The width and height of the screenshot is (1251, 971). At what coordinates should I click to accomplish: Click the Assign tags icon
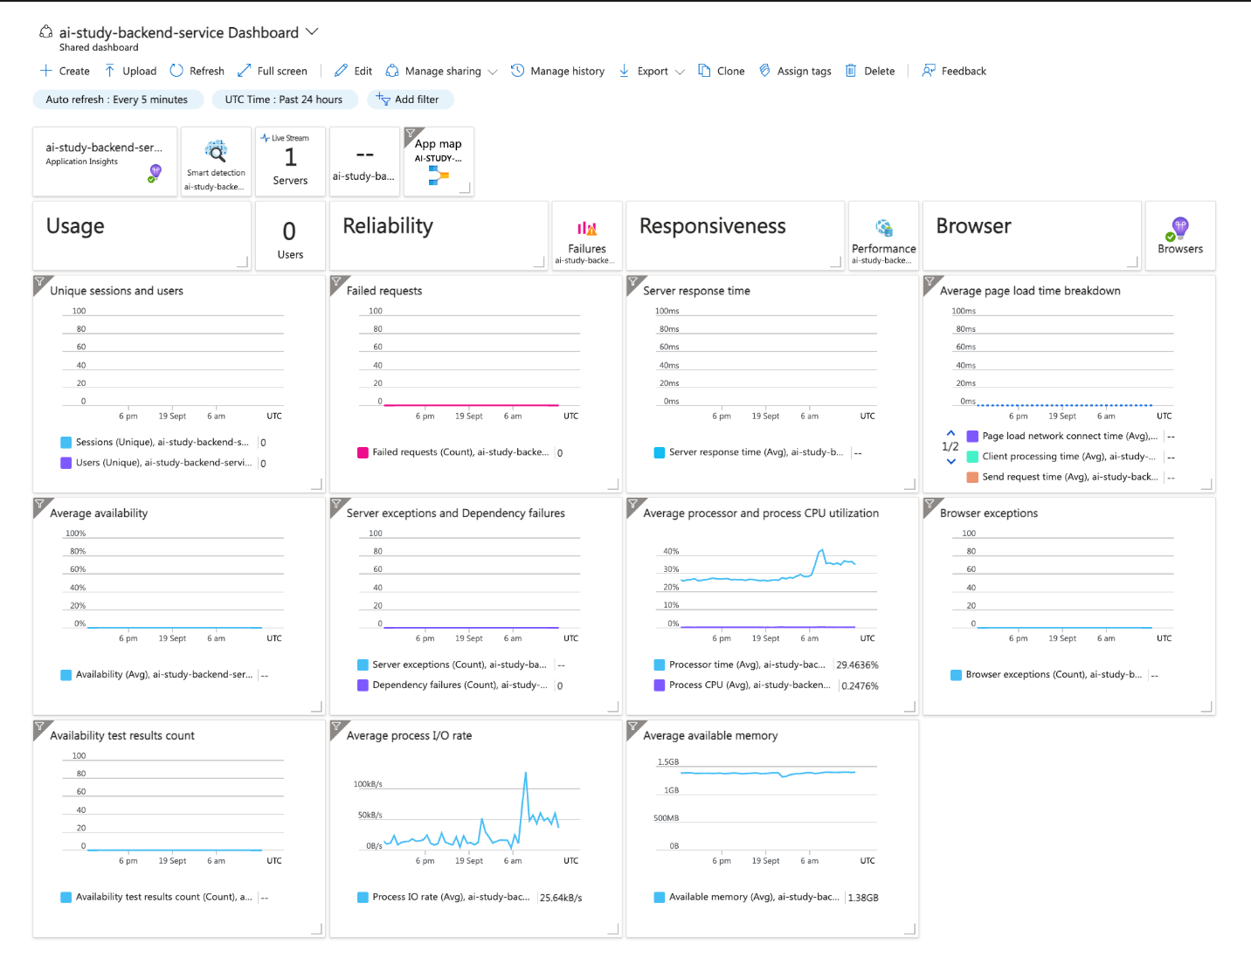(x=764, y=71)
